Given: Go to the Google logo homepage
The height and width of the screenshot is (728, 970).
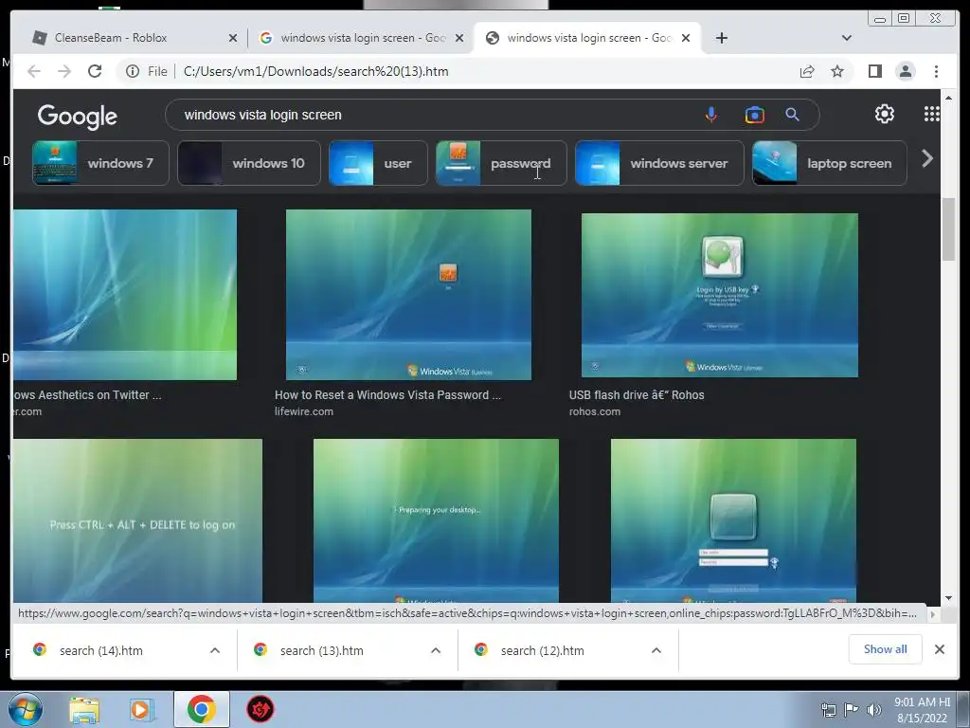Looking at the screenshot, I should coord(78,116).
